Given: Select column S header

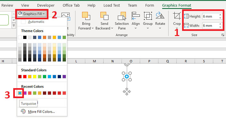Looking at the screenshot, I should tap(204, 61).
